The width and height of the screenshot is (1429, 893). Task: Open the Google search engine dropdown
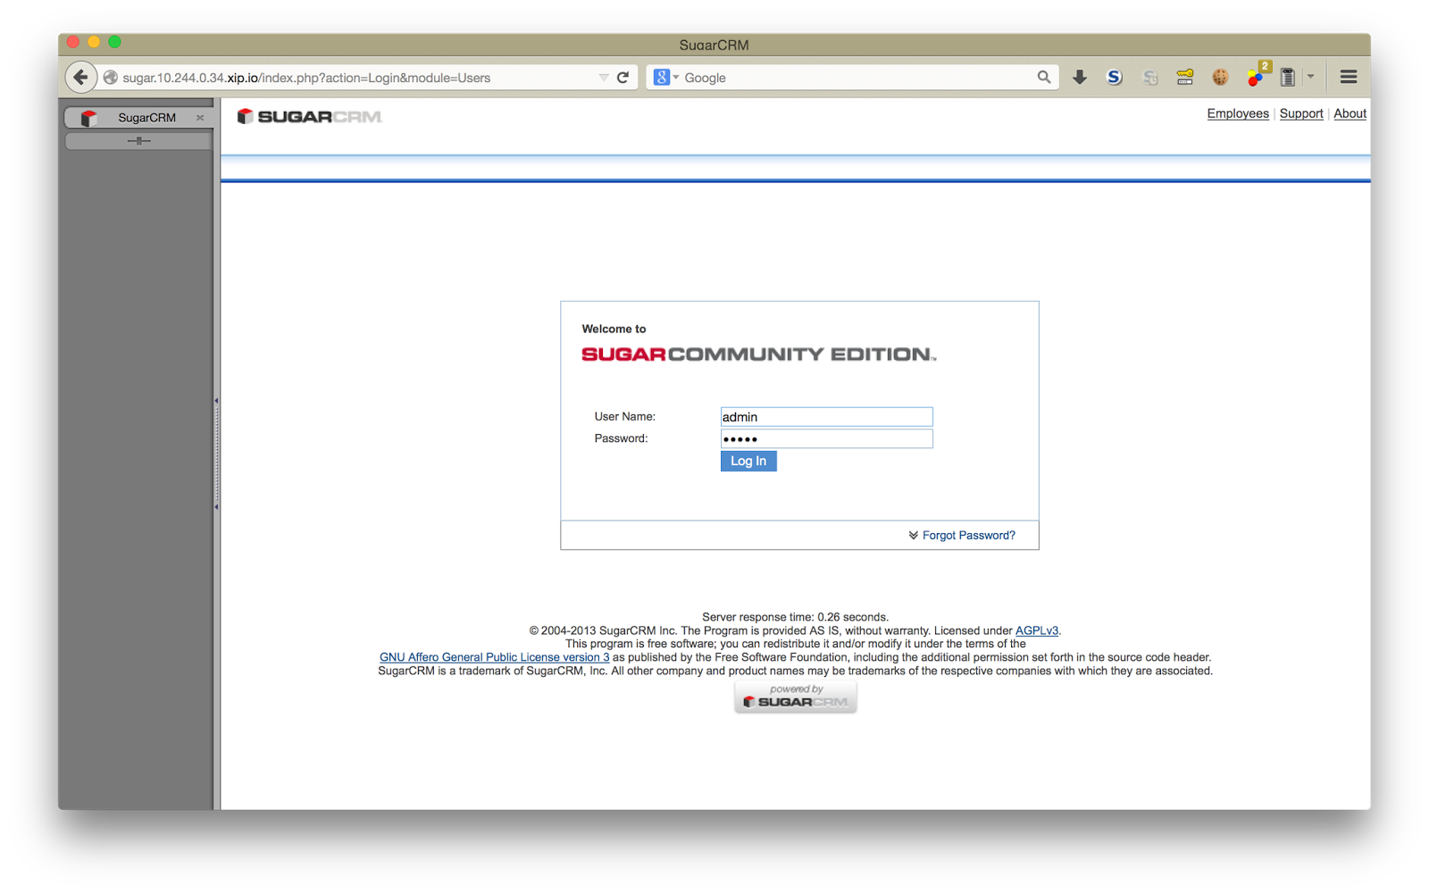pos(666,78)
